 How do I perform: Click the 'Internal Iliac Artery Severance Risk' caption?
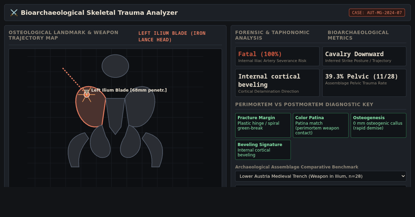272,61
